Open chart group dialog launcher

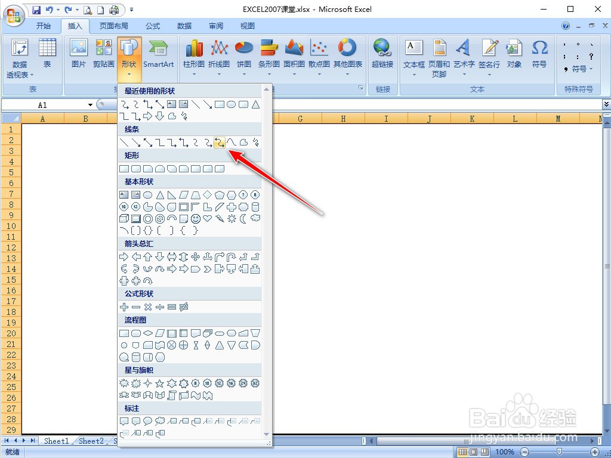point(361,88)
